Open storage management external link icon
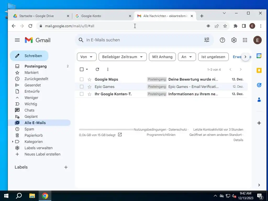This screenshot has width=268, height=201. click(x=120, y=135)
